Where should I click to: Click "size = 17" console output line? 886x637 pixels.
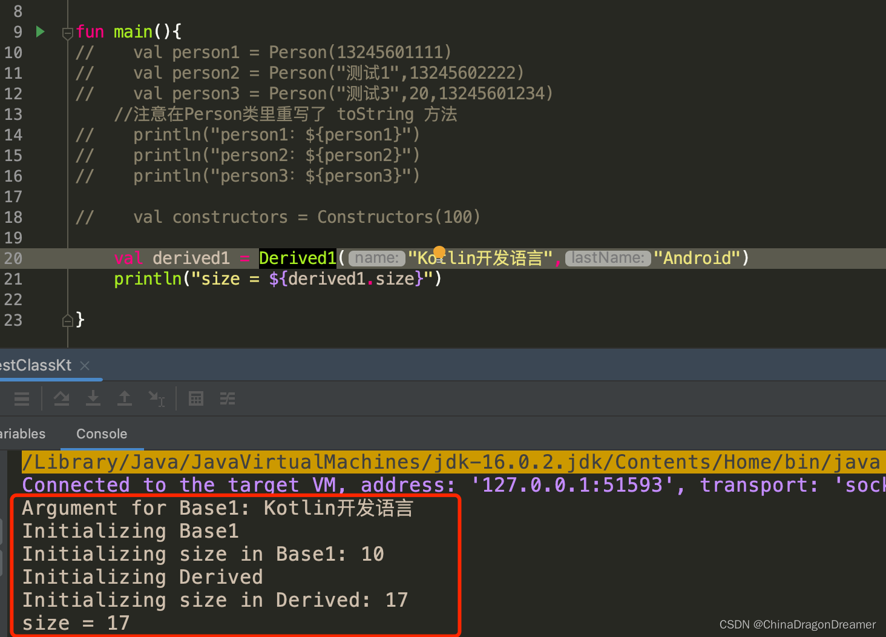point(76,623)
